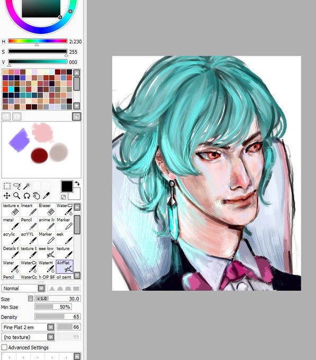Choose the acrYYL brush

(x=29, y=238)
